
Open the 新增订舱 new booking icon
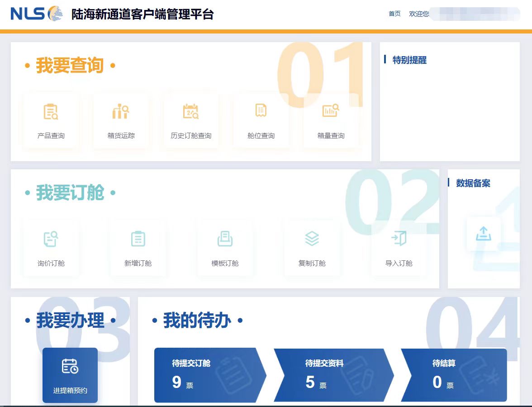tap(138, 247)
